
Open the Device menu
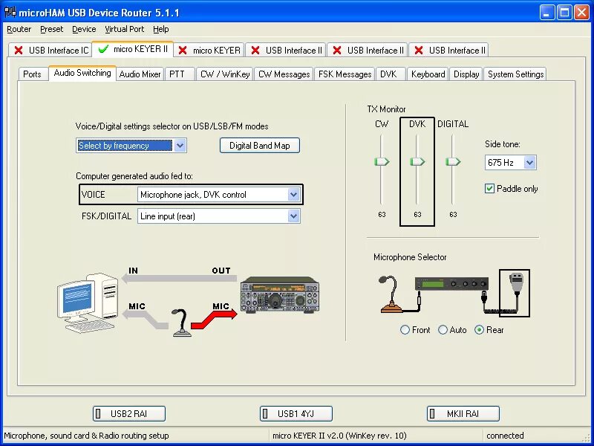84,29
